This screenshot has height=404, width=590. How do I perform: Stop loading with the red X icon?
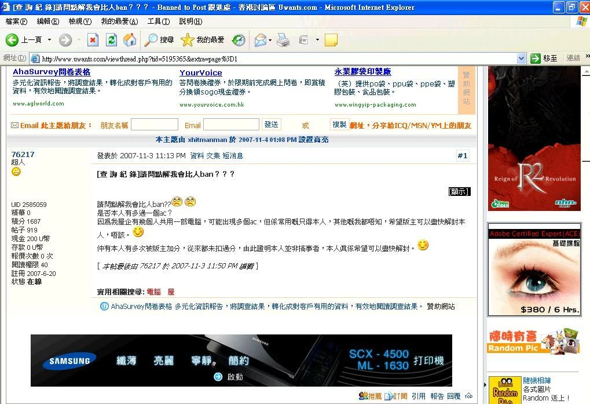93,39
